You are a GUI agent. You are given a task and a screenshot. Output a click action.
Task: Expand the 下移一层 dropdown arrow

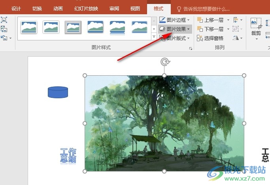click(228, 29)
